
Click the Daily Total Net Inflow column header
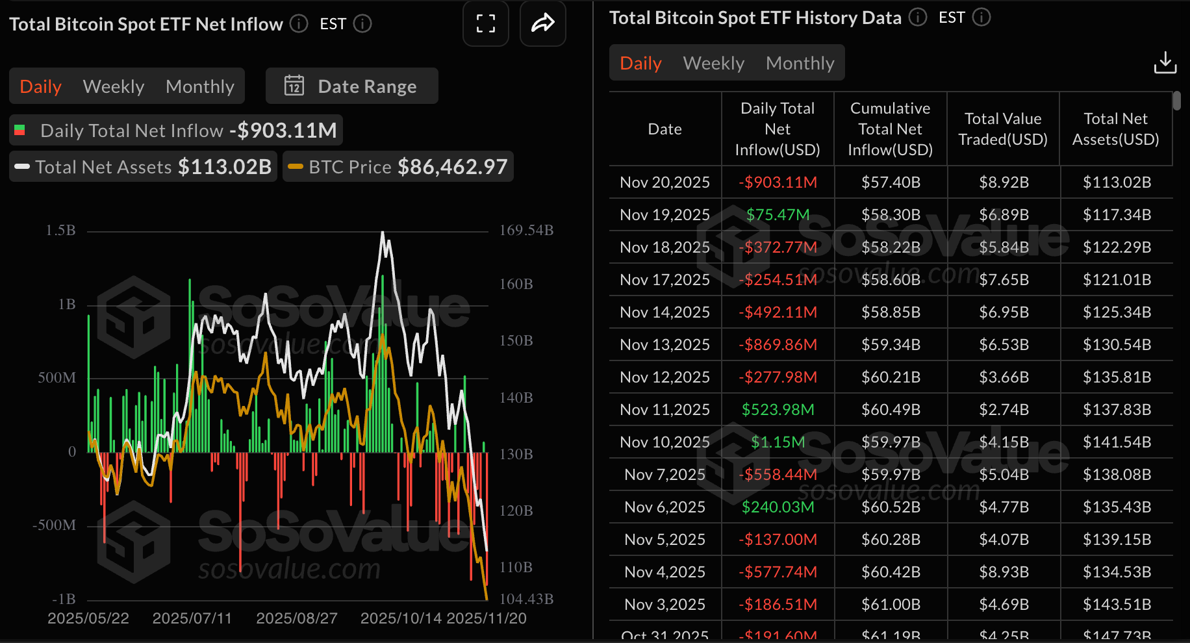pos(777,129)
